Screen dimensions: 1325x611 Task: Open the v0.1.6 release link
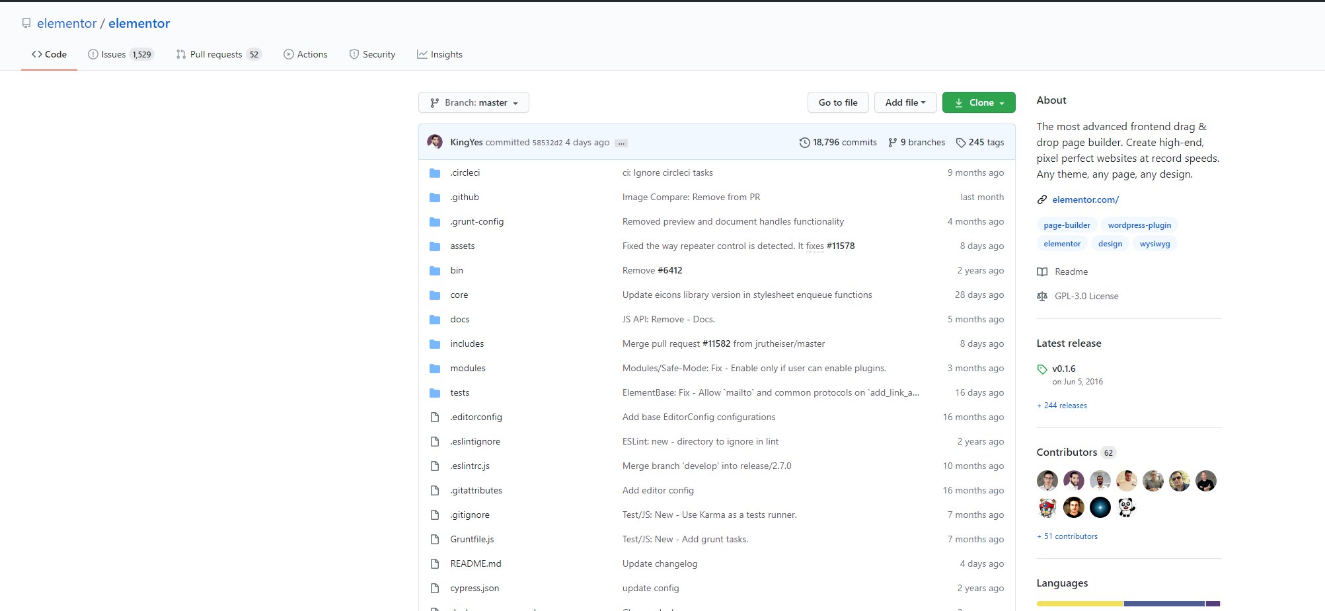(1064, 369)
